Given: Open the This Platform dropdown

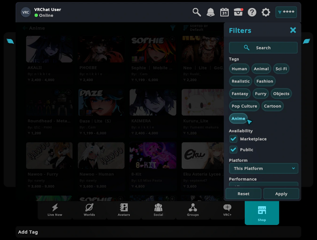Looking at the screenshot, I should pyautogui.click(x=263, y=168).
